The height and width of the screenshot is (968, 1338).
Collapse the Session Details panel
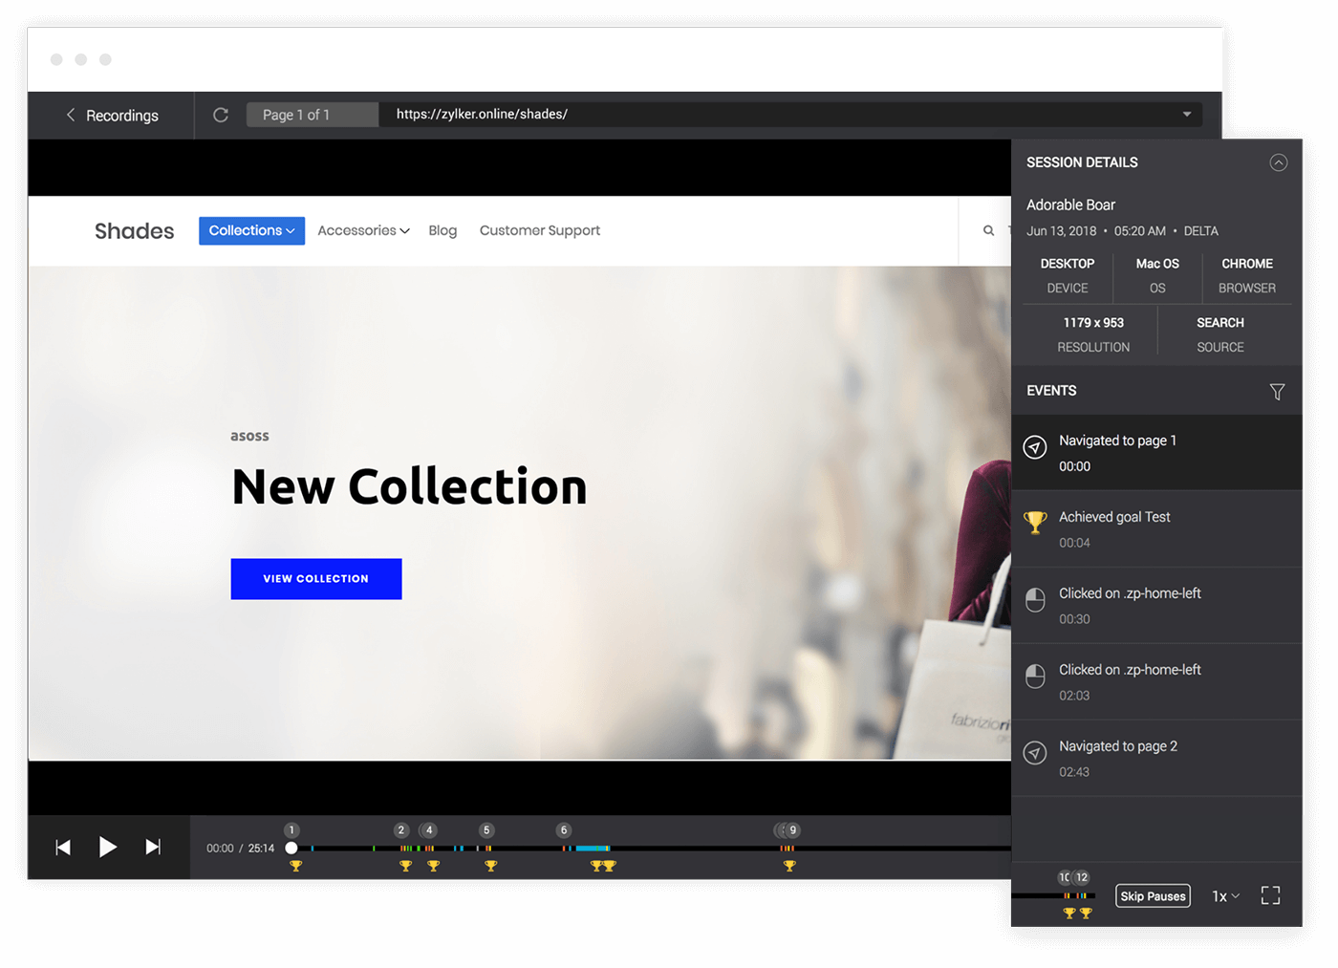click(1278, 162)
